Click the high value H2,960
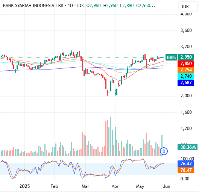199x192 pixels. [x=111, y=6]
